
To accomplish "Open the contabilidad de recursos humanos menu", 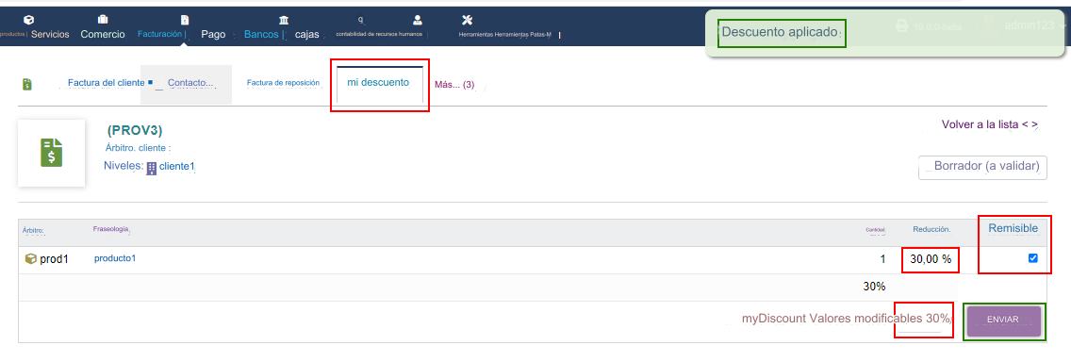I will click(x=379, y=34).
